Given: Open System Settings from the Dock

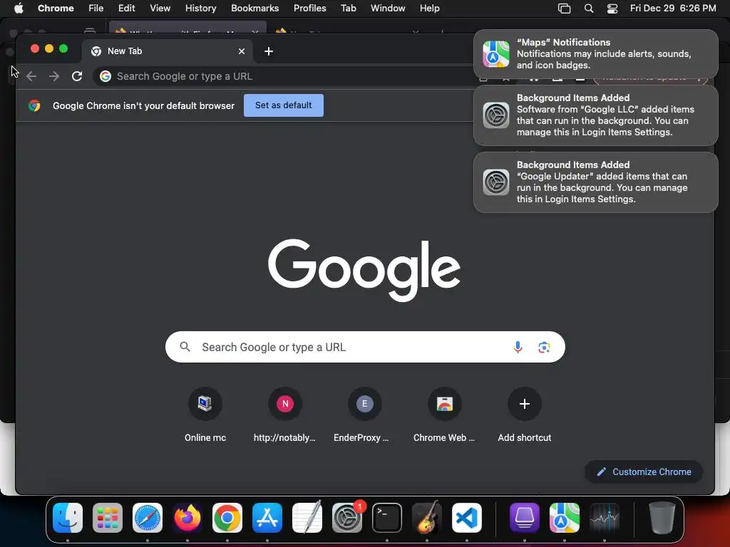Looking at the screenshot, I should [x=347, y=518].
